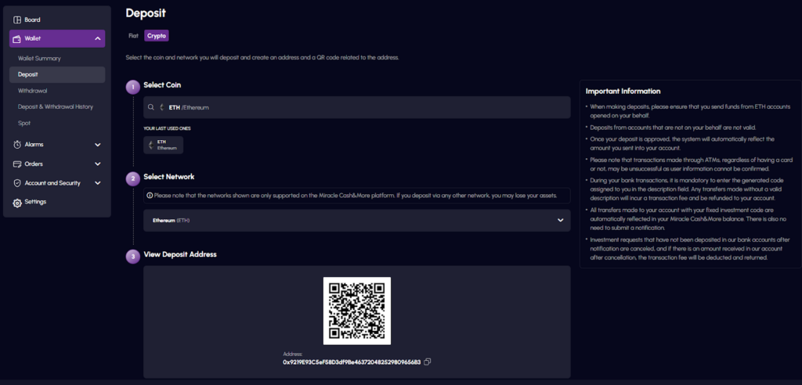This screenshot has width=802, height=385.
Task: Click the ETH logo in last used coin
Action: tap(151, 146)
